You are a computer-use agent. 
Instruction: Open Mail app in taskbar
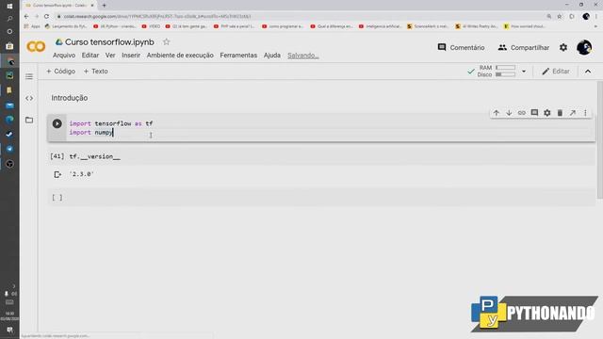(x=9, y=105)
